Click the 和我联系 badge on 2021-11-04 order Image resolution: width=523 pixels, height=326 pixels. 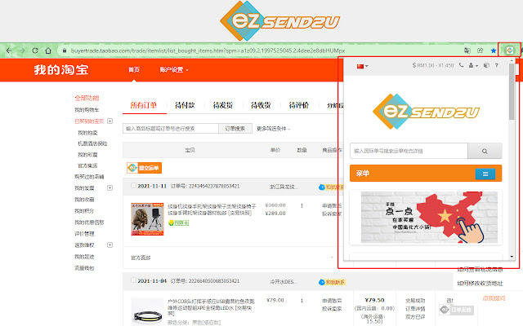click(333, 282)
